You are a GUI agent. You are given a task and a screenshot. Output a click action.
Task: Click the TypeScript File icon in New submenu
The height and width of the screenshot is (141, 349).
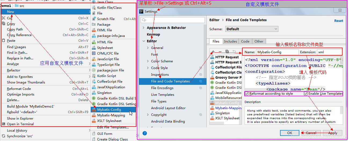click(x=94, y=64)
